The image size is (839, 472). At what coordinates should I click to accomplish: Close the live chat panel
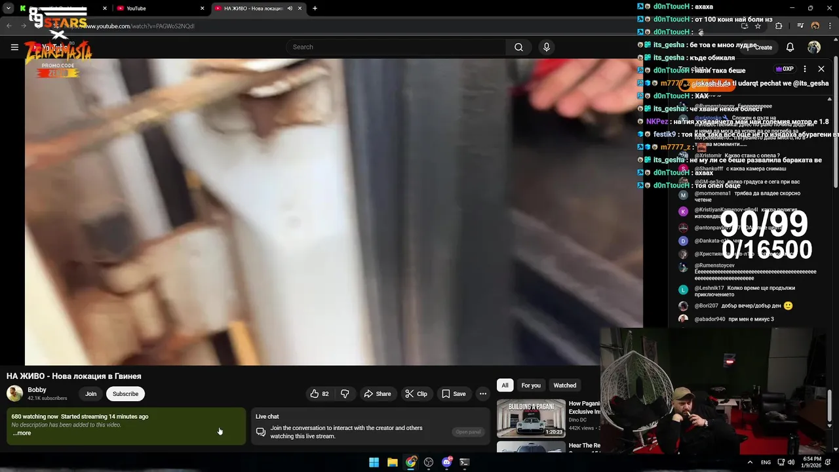point(821,69)
